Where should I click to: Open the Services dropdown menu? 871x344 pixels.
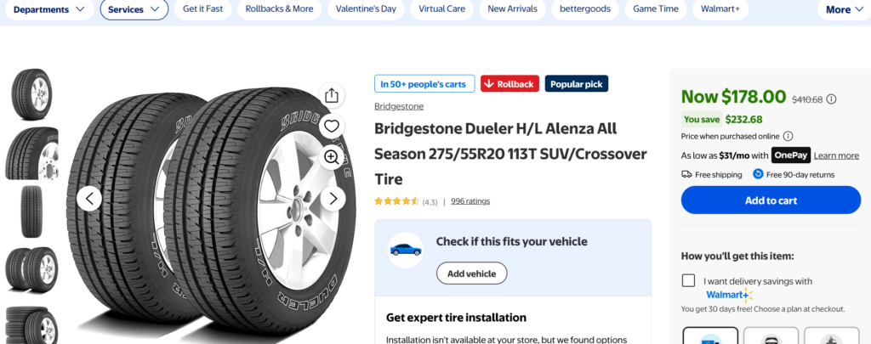tap(134, 9)
